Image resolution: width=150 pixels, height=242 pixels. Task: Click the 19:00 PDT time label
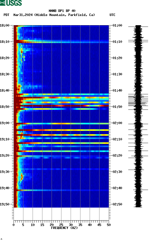tap(5, 123)
